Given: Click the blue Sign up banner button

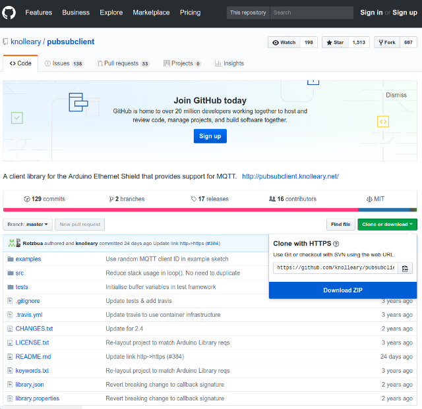Looking at the screenshot, I should pos(210,136).
